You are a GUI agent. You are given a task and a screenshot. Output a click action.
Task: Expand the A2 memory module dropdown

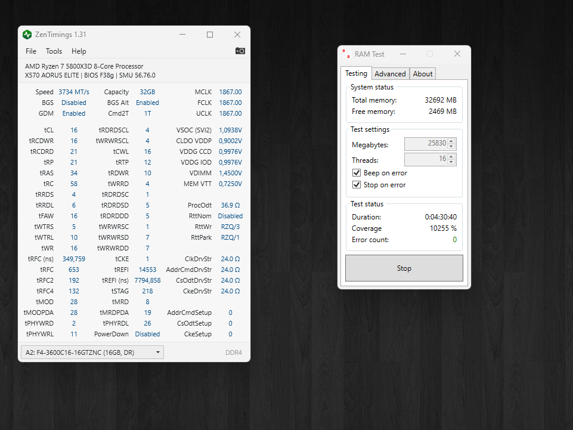point(92,352)
